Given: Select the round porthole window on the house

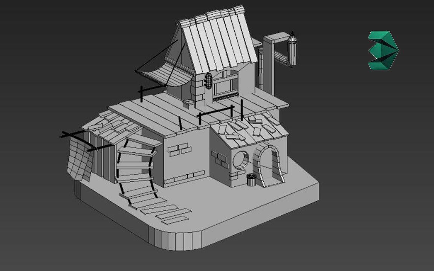Looking at the screenshot, I should pyautogui.click(x=241, y=160).
